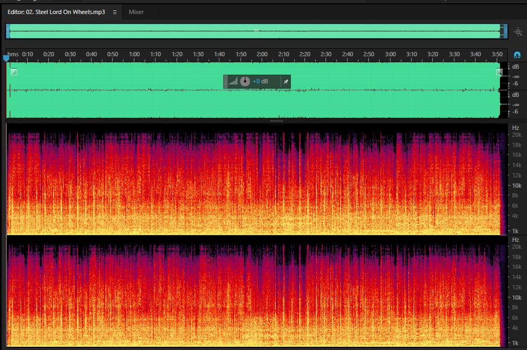Click the +0 dB gain value in HUD
Screen dimensions: 527x350
click(260, 81)
